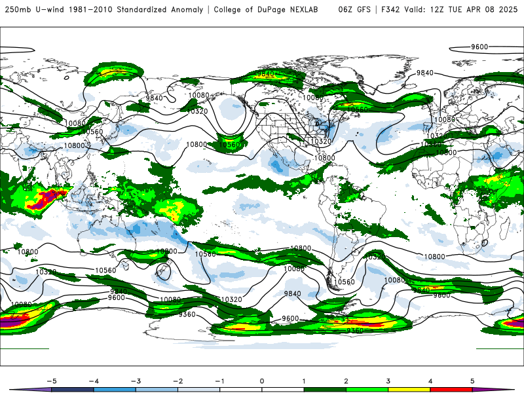This screenshot has width=524, height=393.
Task: Click the '-5' colorbar tick label
Action: [x=52, y=381]
